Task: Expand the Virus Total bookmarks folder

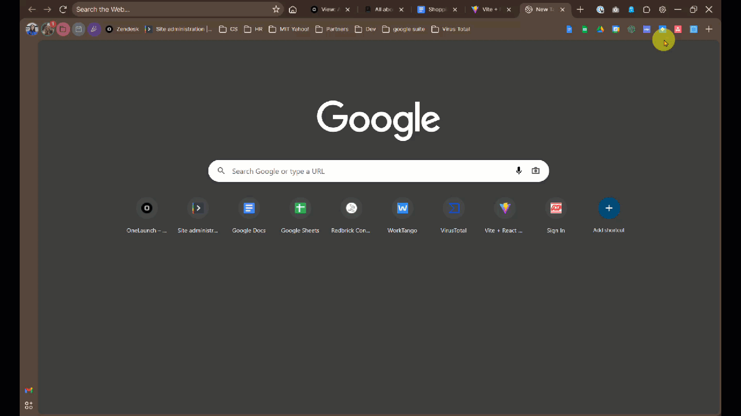Action: pos(450,29)
